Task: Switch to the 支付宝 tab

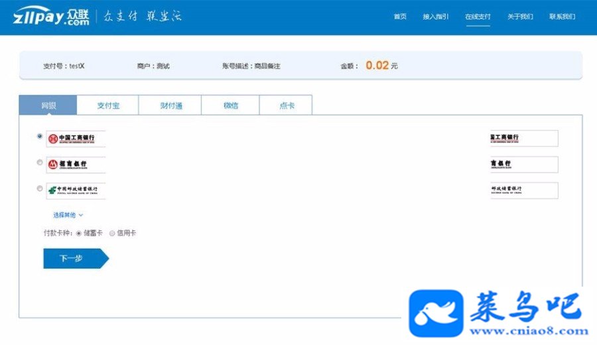Action: click(107, 105)
